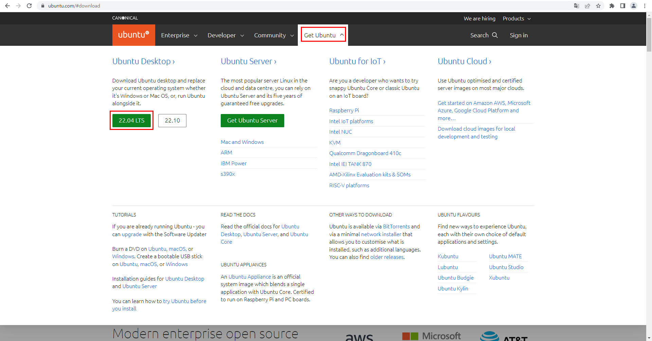Click the padlock site info icon
This screenshot has height=341, width=652.
coord(43,6)
